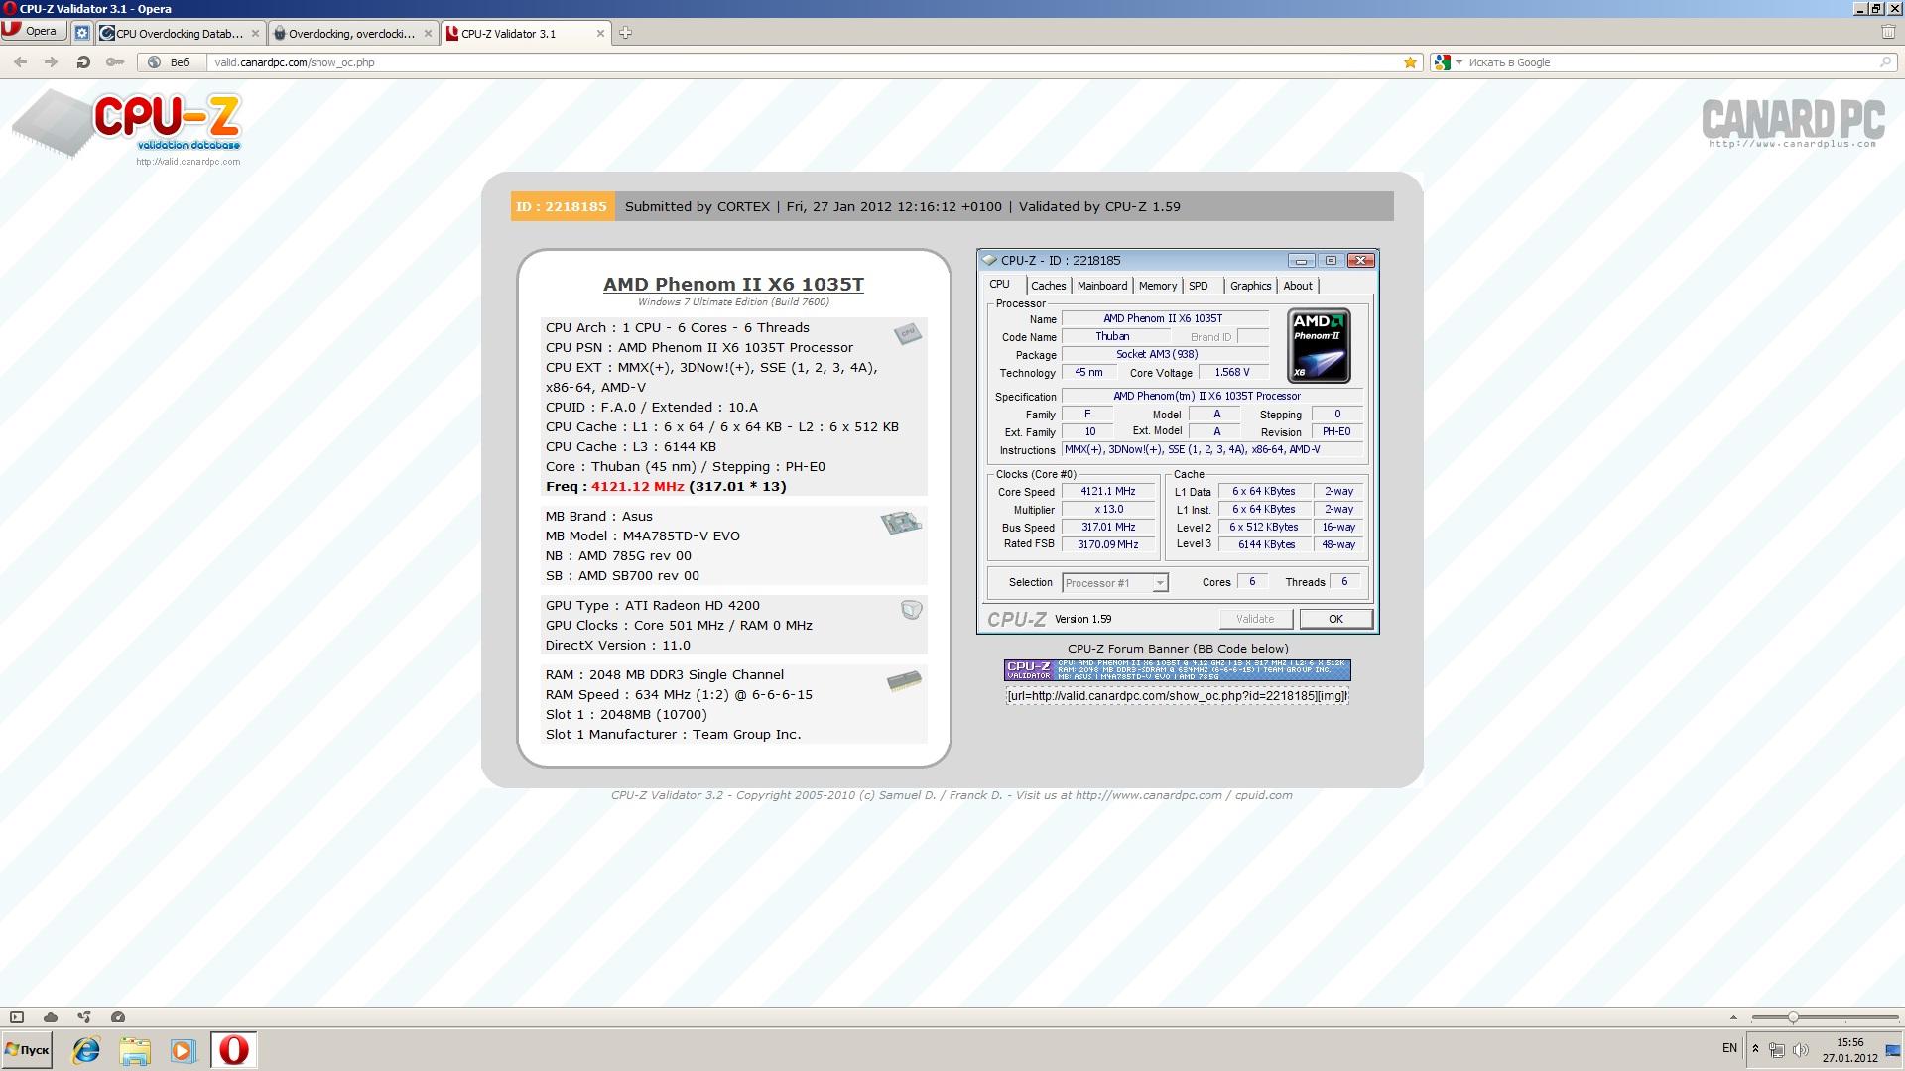
Task: Click the CPU-Z validation database logo
Action: click(x=127, y=127)
